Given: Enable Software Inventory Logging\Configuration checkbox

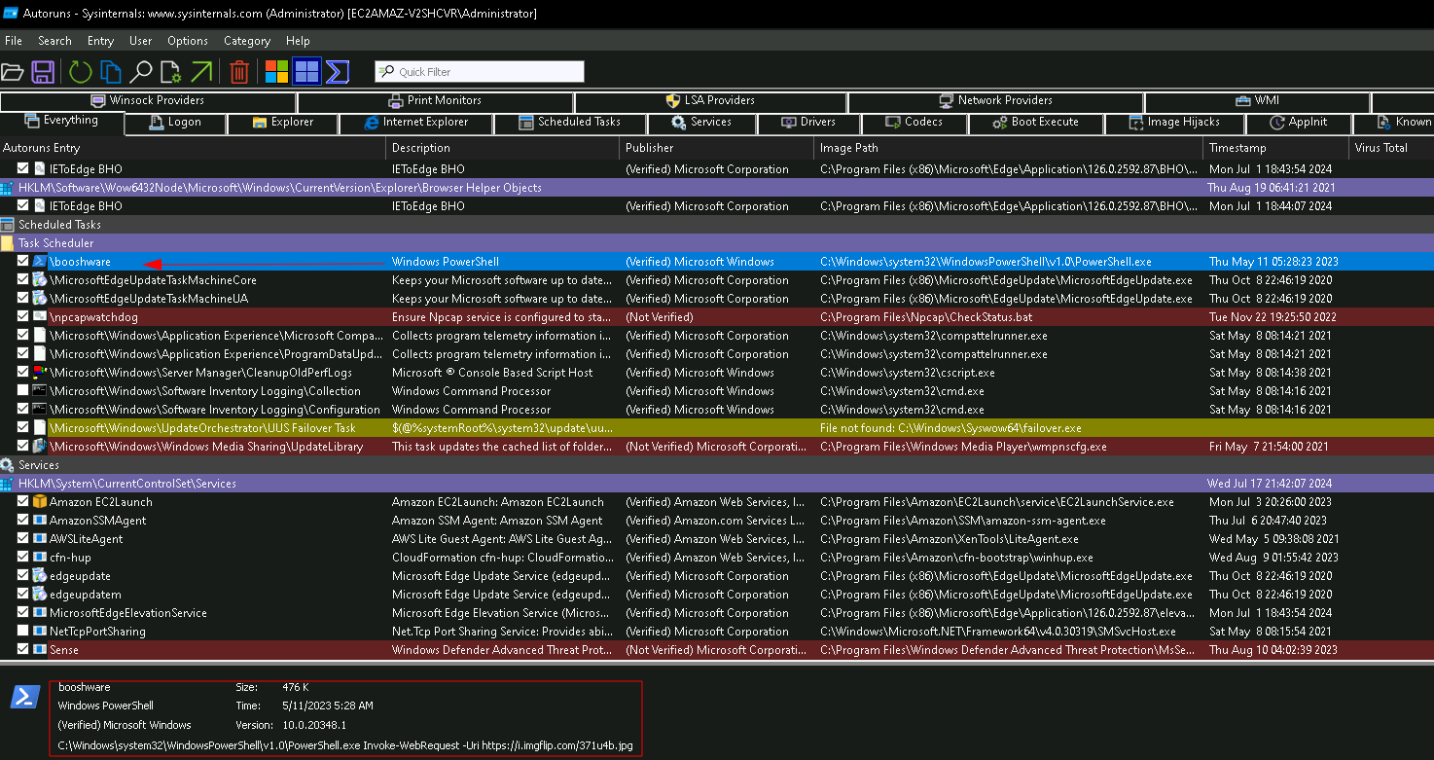Looking at the screenshot, I should [23, 410].
